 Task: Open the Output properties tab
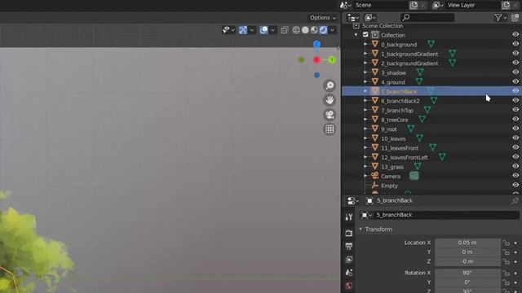(x=348, y=246)
